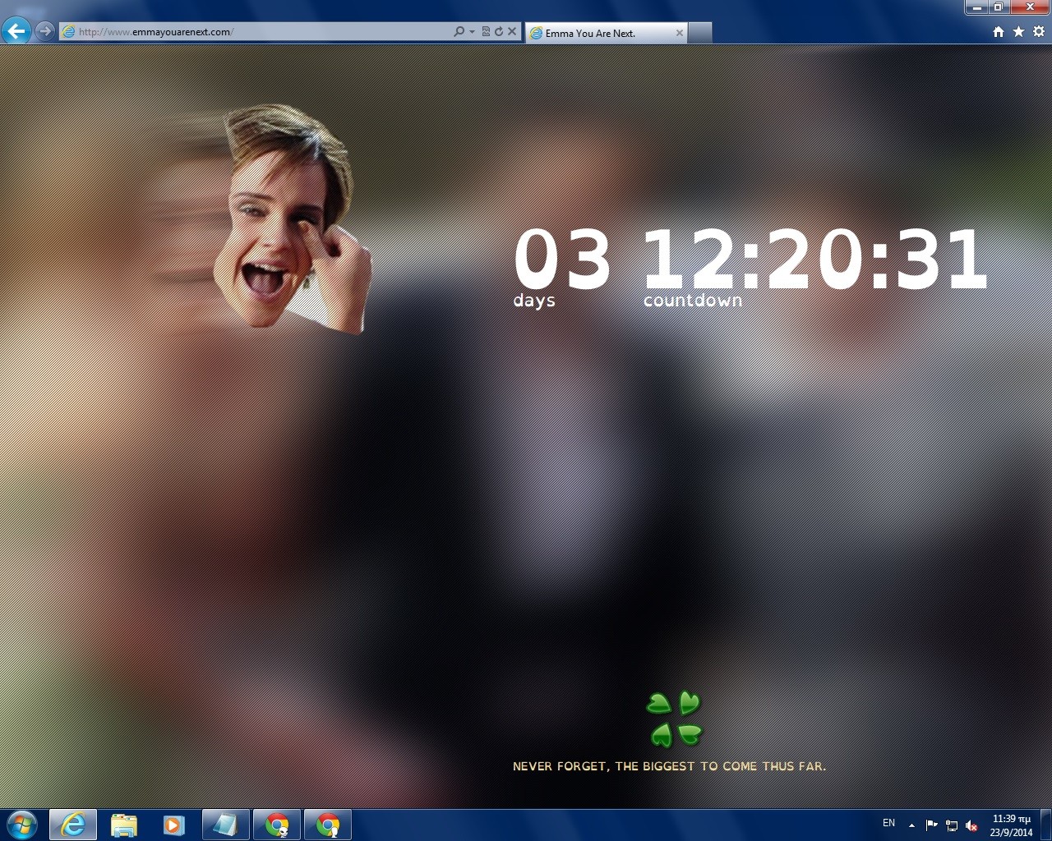Click the muted volume speaker icon
Viewport: 1052px width, 841px height.
(x=971, y=825)
